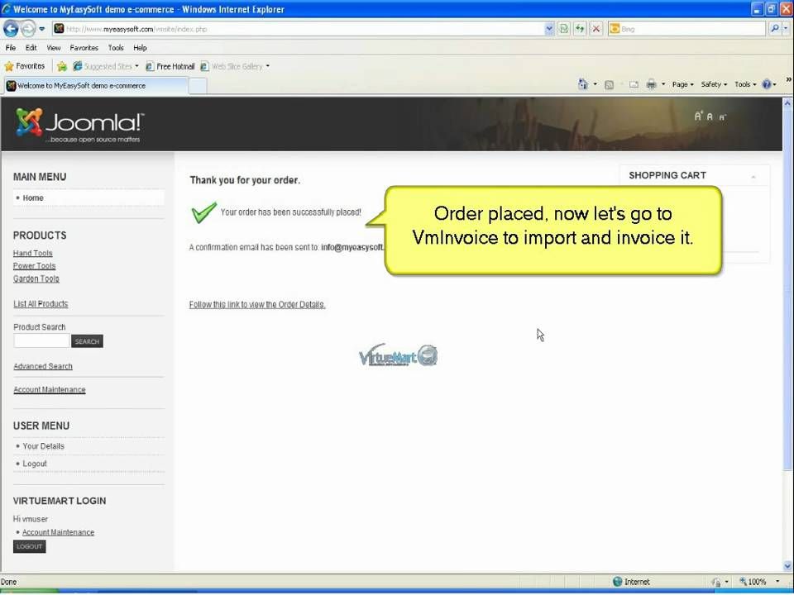Open the Hand Tools product category
The width and height of the screenshot is (794, 595).
(x=33, y=253)
